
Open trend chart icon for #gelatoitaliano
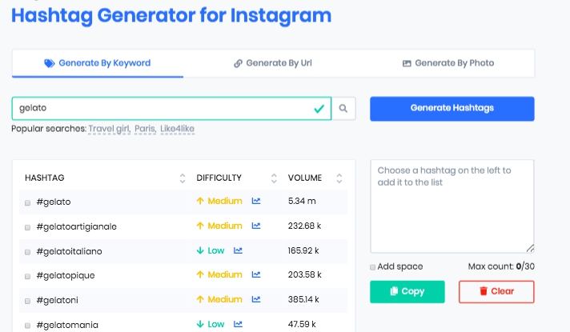238,250
